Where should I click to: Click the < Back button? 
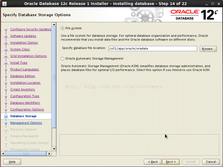click(x=153, y=162)
